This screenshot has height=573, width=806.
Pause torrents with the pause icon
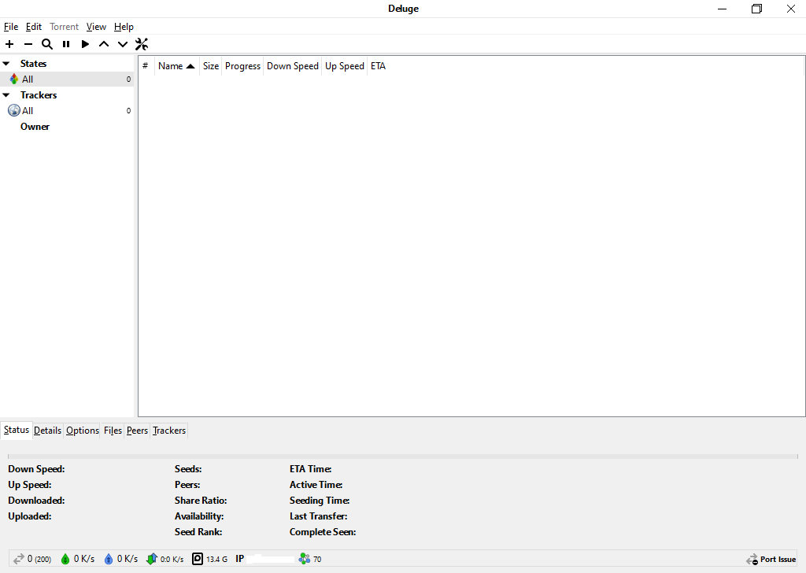[66, 44]
